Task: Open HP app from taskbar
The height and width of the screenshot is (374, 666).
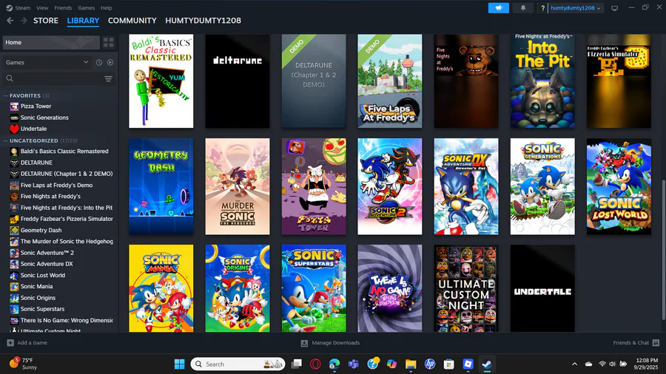Action: click(430, 364)
